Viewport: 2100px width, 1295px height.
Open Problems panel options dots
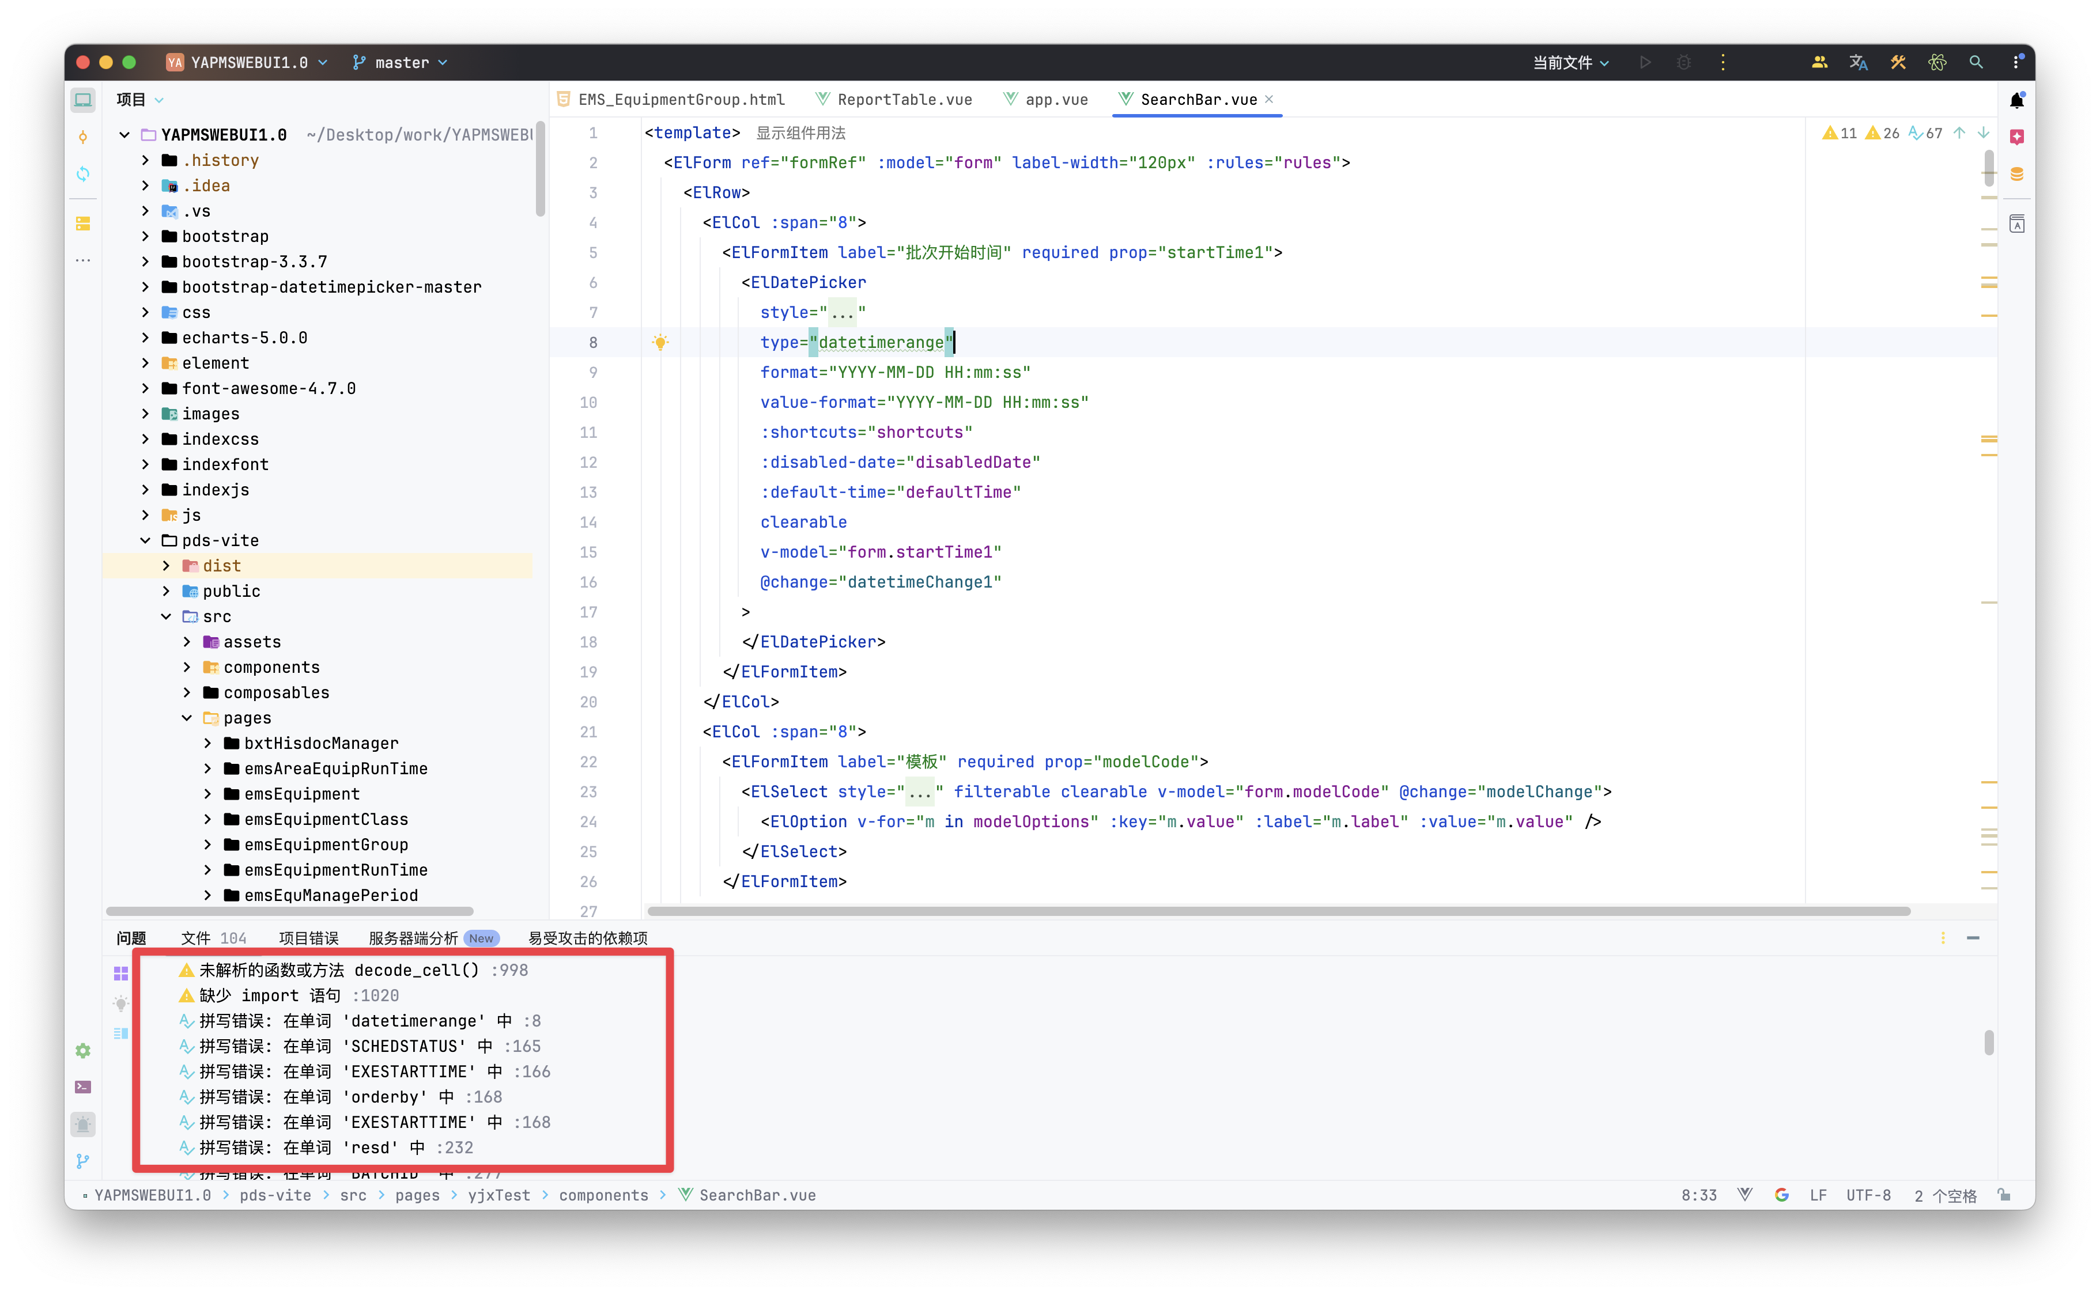tap(1942, 938)
